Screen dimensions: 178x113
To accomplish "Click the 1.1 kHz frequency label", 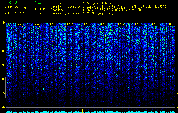I will tap(2, 37).
